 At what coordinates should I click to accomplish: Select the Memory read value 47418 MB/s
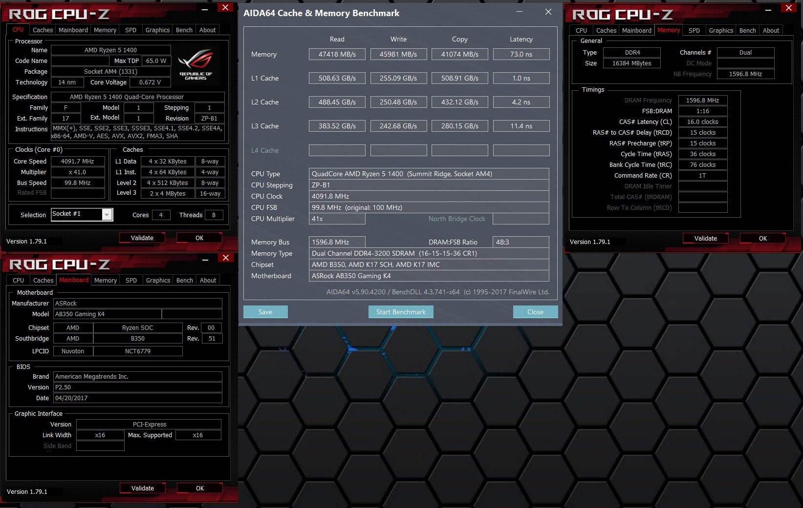click(337, 54)
